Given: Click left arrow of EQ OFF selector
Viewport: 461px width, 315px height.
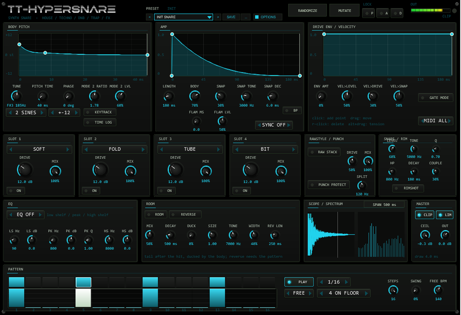Looking at the screenshot, I should [x=11, y=214].
